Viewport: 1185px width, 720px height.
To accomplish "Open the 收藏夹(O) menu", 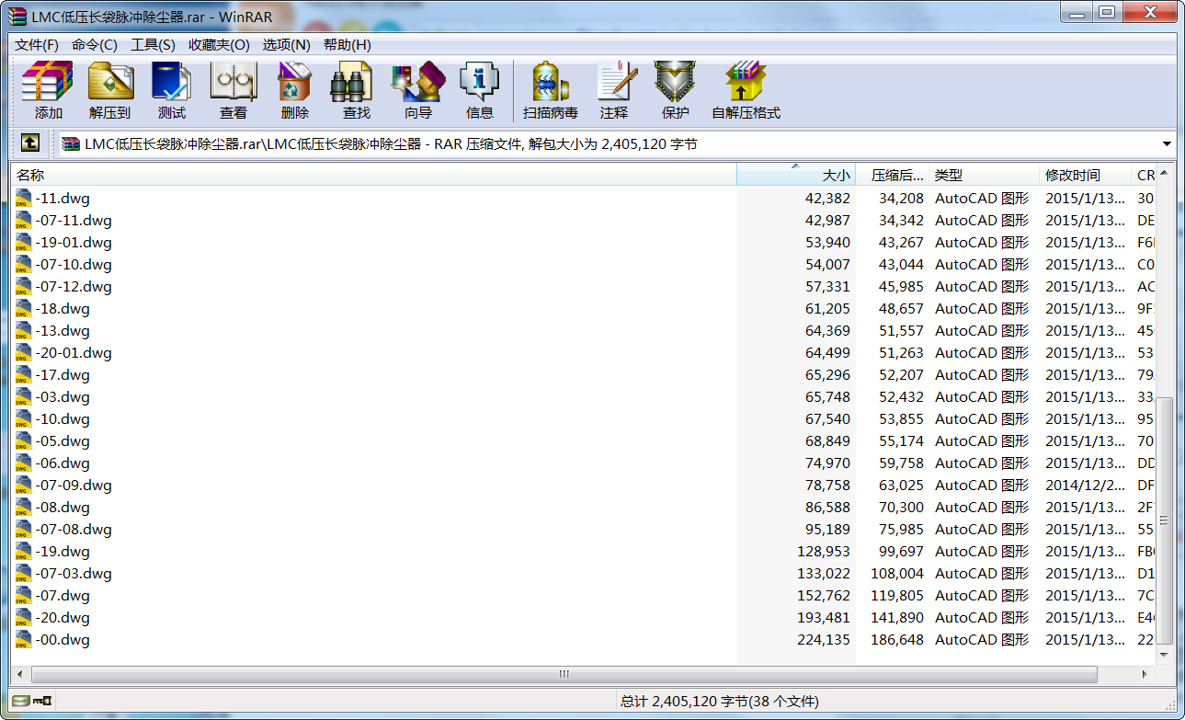I will click(219, 45).
